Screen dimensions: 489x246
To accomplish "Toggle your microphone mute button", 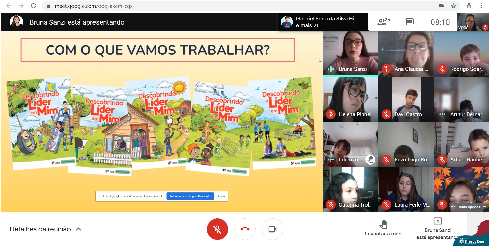I will tap(217, 229).
